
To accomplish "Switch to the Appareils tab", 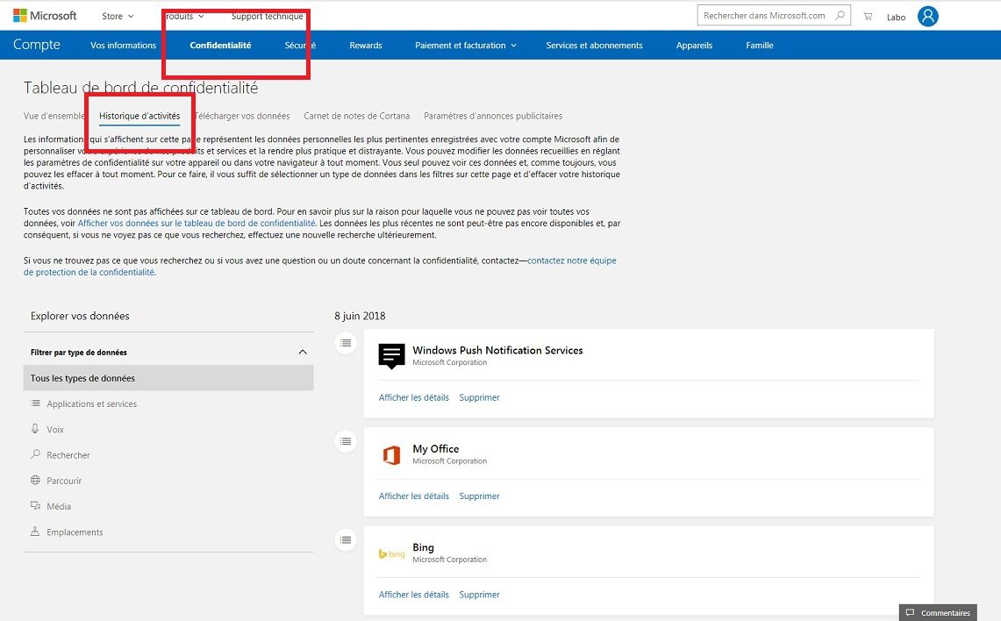I will click(694, 46).
